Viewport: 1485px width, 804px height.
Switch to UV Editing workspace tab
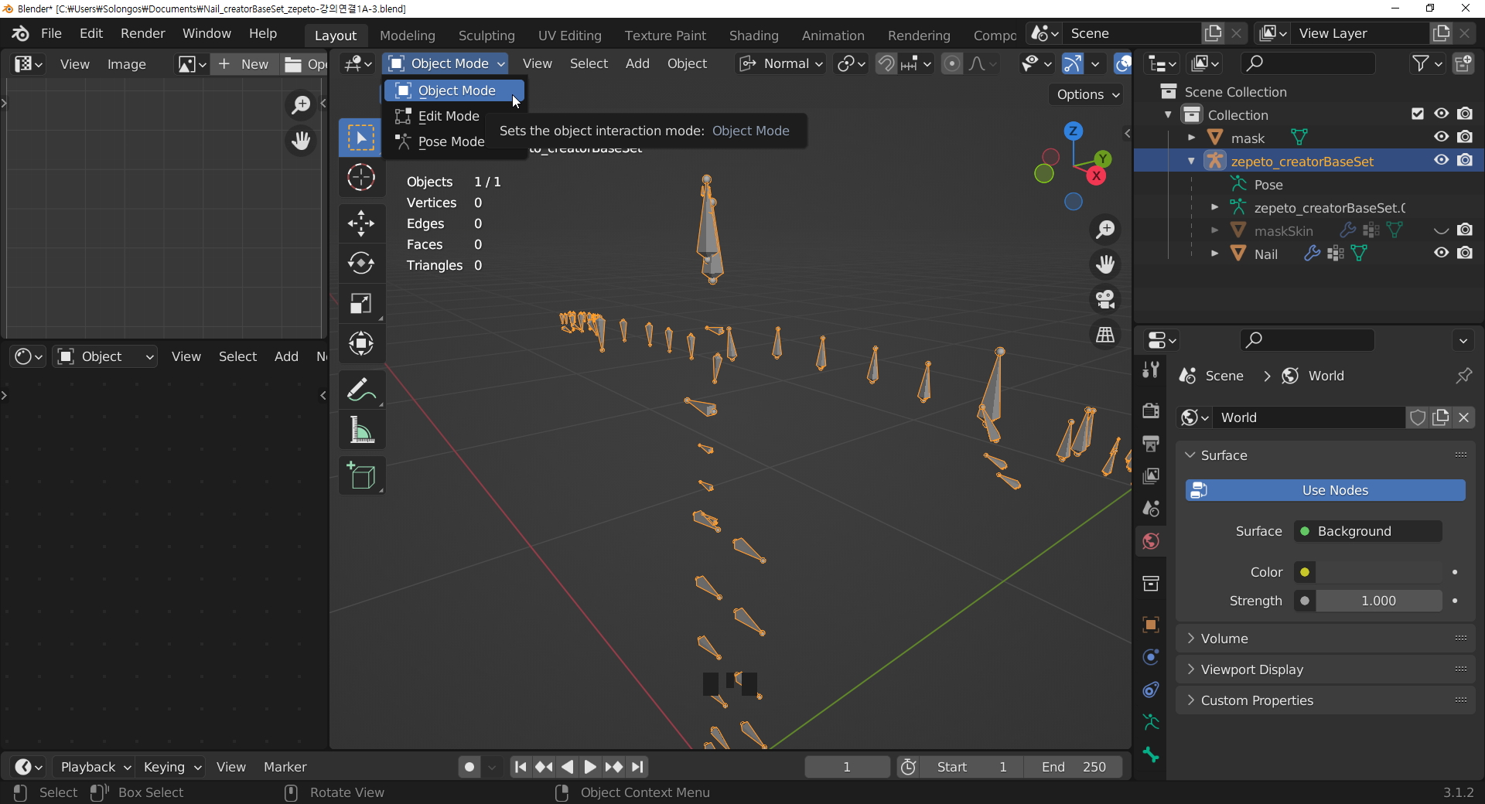pyautogui.click(x=569, y=36)
